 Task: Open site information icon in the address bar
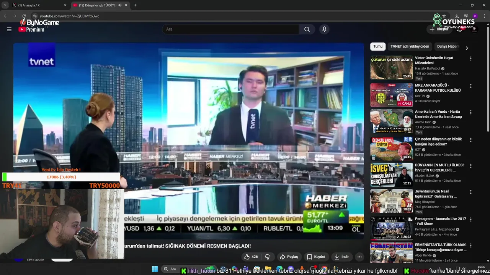coord(35,16)
